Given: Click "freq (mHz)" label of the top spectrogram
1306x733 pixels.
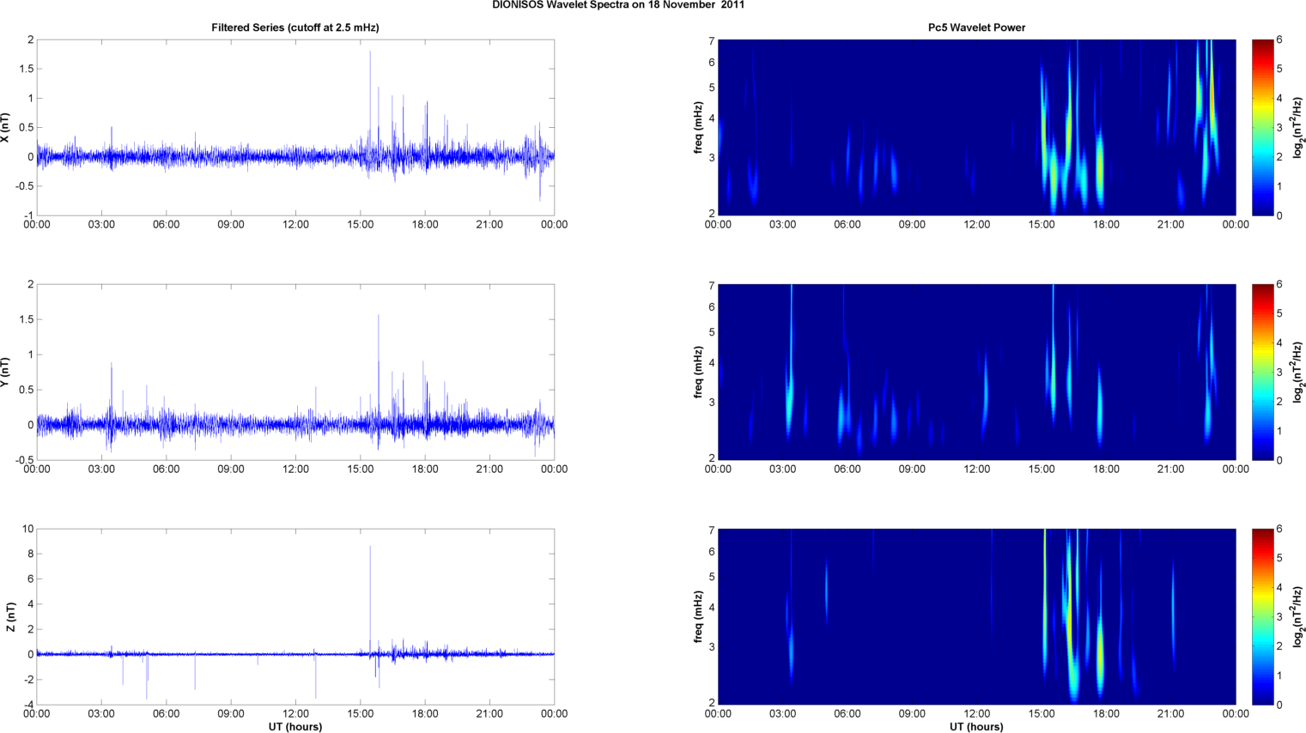Looking at the screenshot, I should 699,127.
